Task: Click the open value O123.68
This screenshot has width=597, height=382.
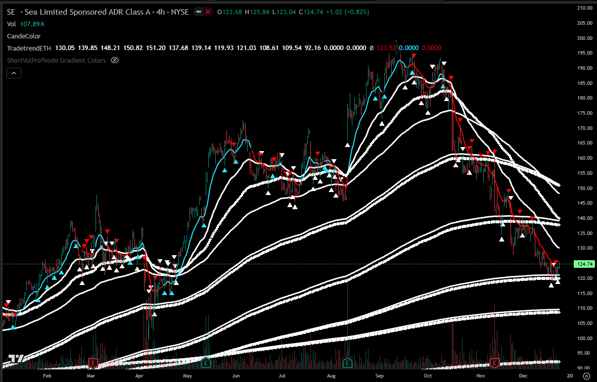Action: 229,12
